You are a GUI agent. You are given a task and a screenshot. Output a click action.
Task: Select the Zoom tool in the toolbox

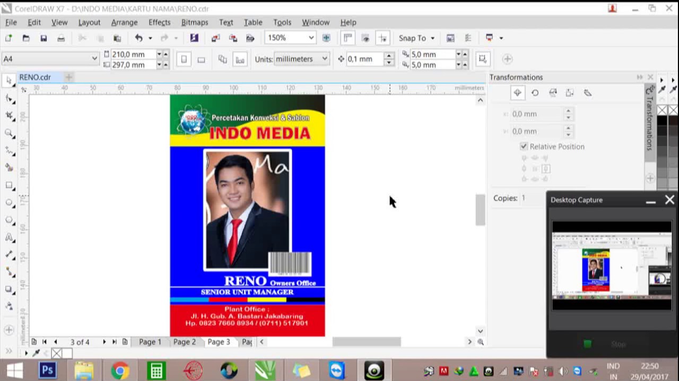9,133
